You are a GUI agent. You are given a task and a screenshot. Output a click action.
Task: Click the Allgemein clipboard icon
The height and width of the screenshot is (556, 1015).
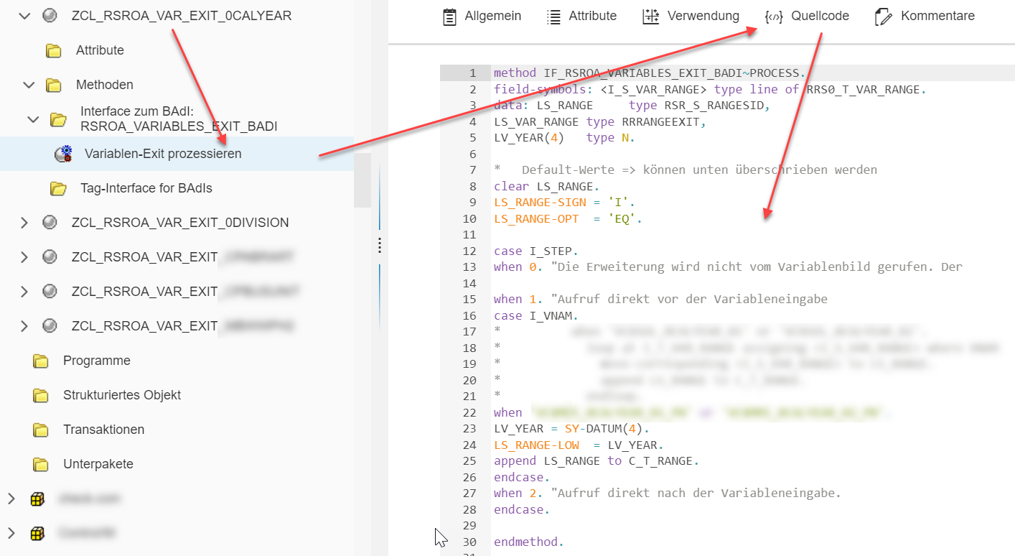coord(449,17)
